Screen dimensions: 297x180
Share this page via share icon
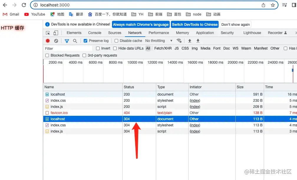(263, 5)
